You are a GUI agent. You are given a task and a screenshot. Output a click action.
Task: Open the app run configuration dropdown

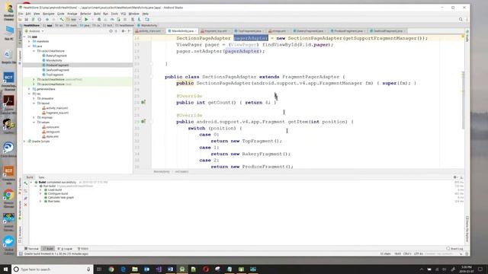tap(74, 19)
